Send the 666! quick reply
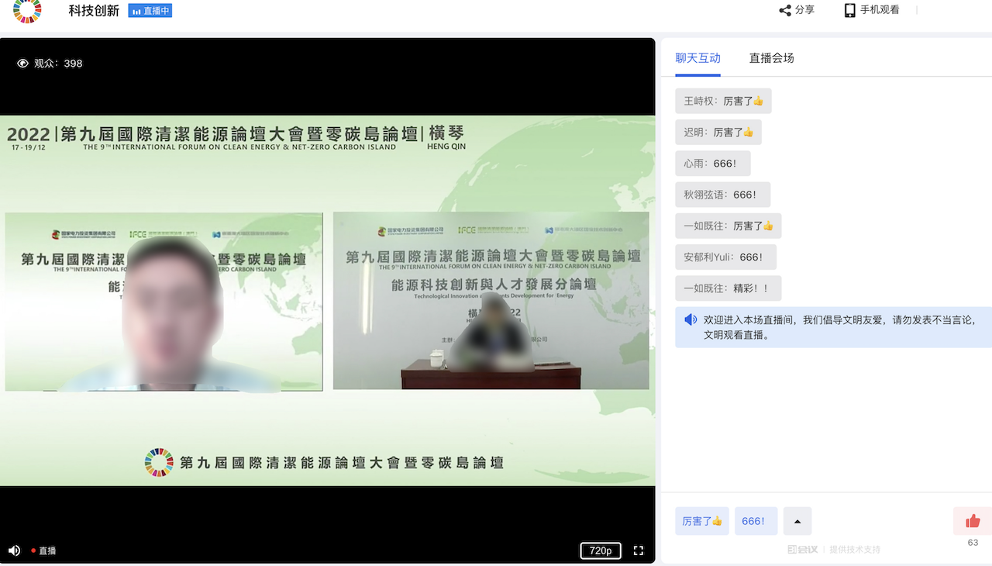The image size is (992, 566). 756,521
